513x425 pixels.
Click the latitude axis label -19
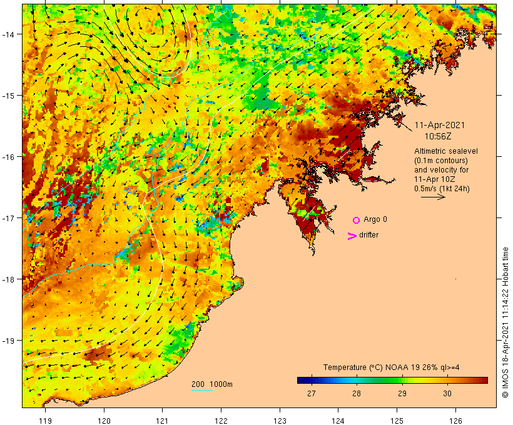tap(8, 341)
